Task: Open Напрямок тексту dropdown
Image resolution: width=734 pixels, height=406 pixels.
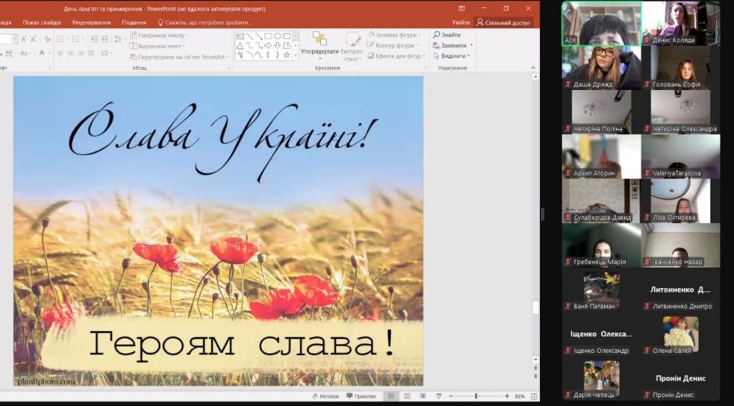Action: click(187, 35)
